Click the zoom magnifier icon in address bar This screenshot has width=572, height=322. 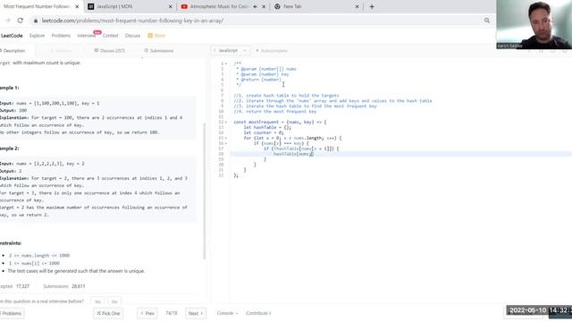487,21
